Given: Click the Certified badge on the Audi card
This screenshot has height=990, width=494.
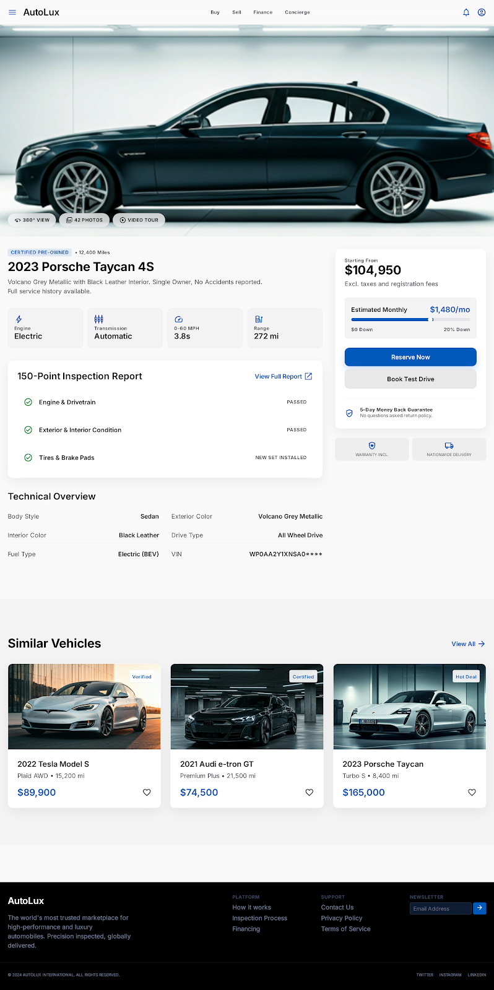Looking at the screenshot, I should pos(303,677).
